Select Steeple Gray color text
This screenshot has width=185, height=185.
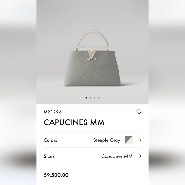tap(107, 140)
